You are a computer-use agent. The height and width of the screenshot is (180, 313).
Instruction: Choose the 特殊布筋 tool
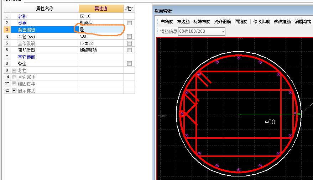point(202,22)
